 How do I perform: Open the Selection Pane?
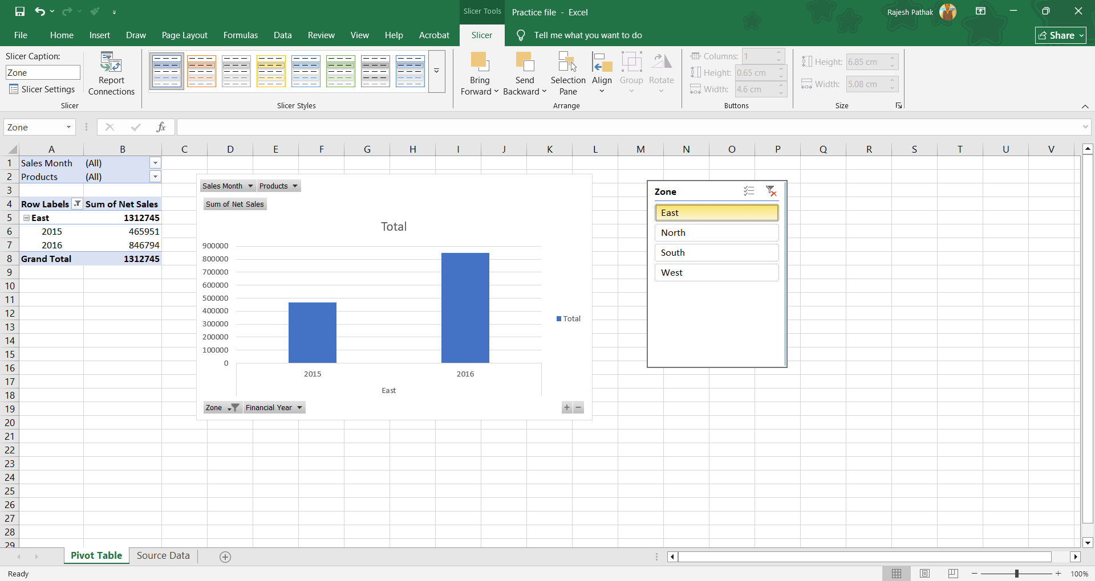[567, 63]
